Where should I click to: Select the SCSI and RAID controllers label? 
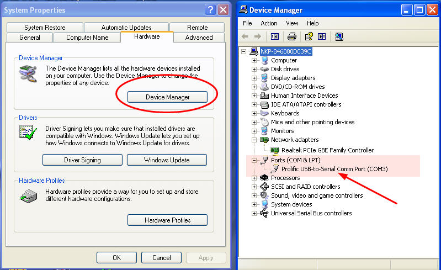pyautogui.click(x=305, y=187)
